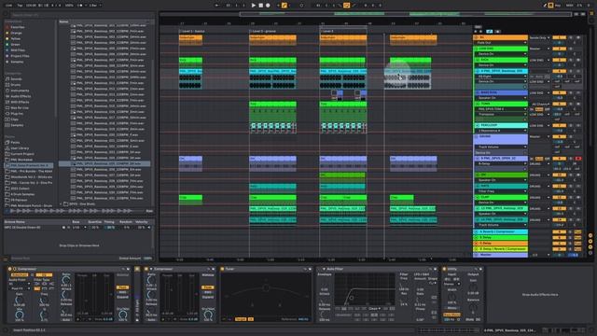This screenshot has width=597, height=336.
Task: Select the CLAP track header
Action: click(501, 197)
